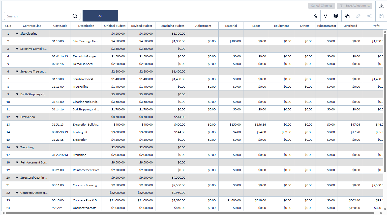Viewport: 387px width, 215px height.
Task: Select cost code cell 03 06 30.13
Action: pyautogui.click(x=60, y=132)
